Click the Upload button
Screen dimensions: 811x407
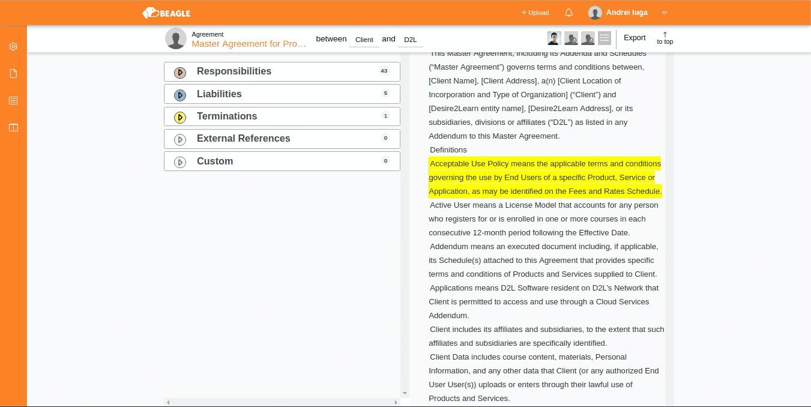(x=535, y=13)
